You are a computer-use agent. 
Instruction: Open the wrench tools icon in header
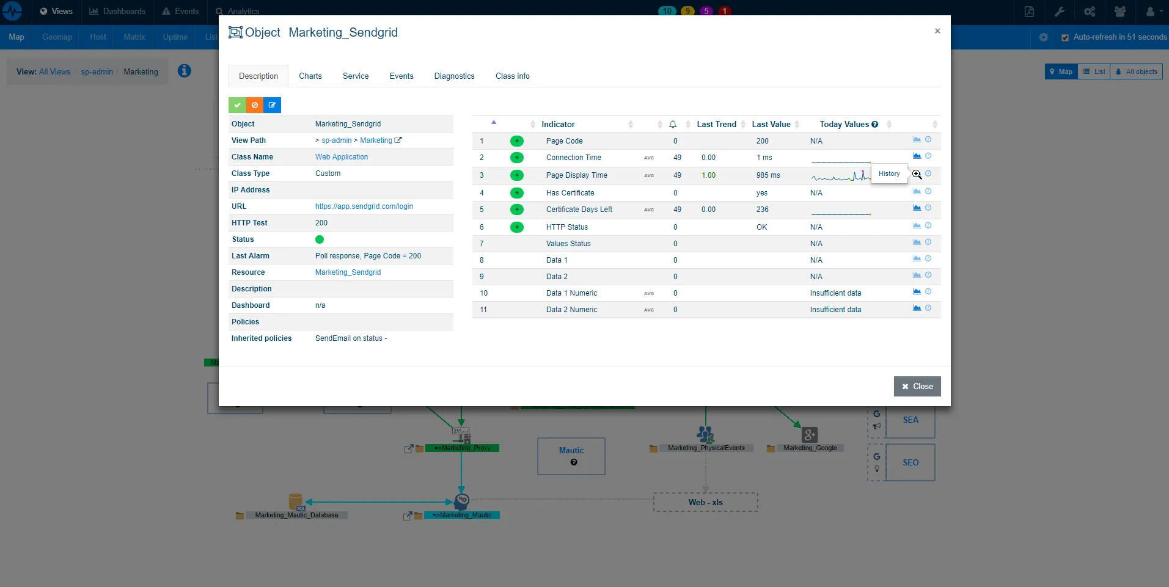pyautogui.click(x=1060, y=12)
